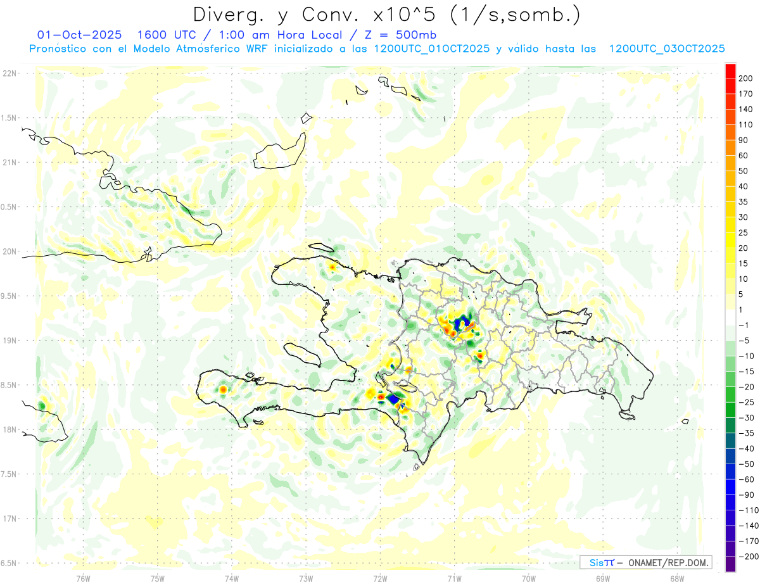This screenshot has width=760, height=587.
Task: Click the 200 value label on the colorbar
Action: click(x=745, y=79)
